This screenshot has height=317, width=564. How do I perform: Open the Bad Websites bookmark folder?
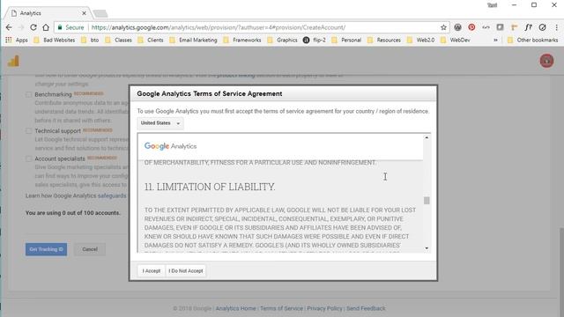pyautogui.click(x=55, y=40)
